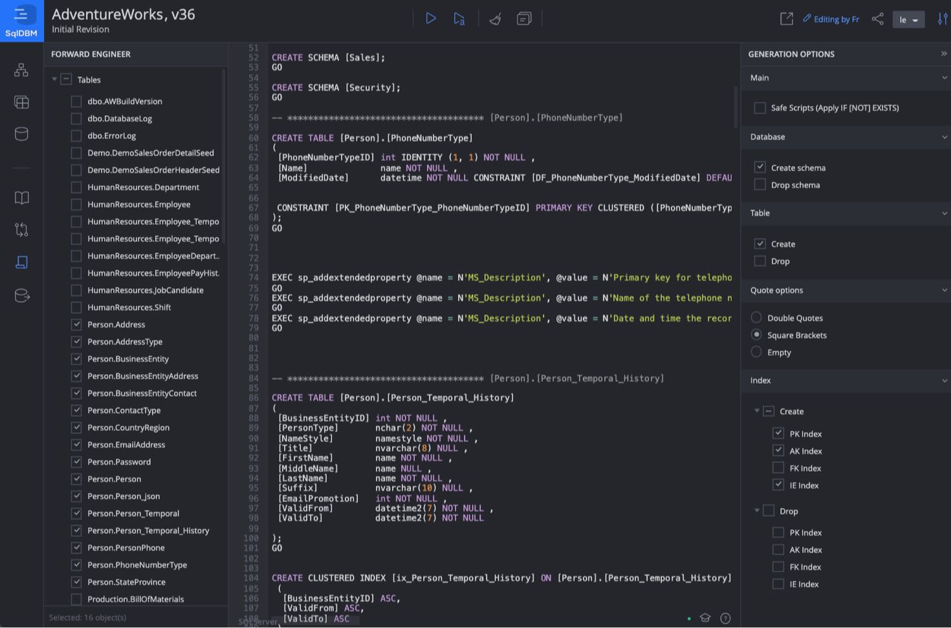The height and width of the screenshot is (628, 951).
Task: Uncheck Person.Address table checkbox
Action: point(76,324)
